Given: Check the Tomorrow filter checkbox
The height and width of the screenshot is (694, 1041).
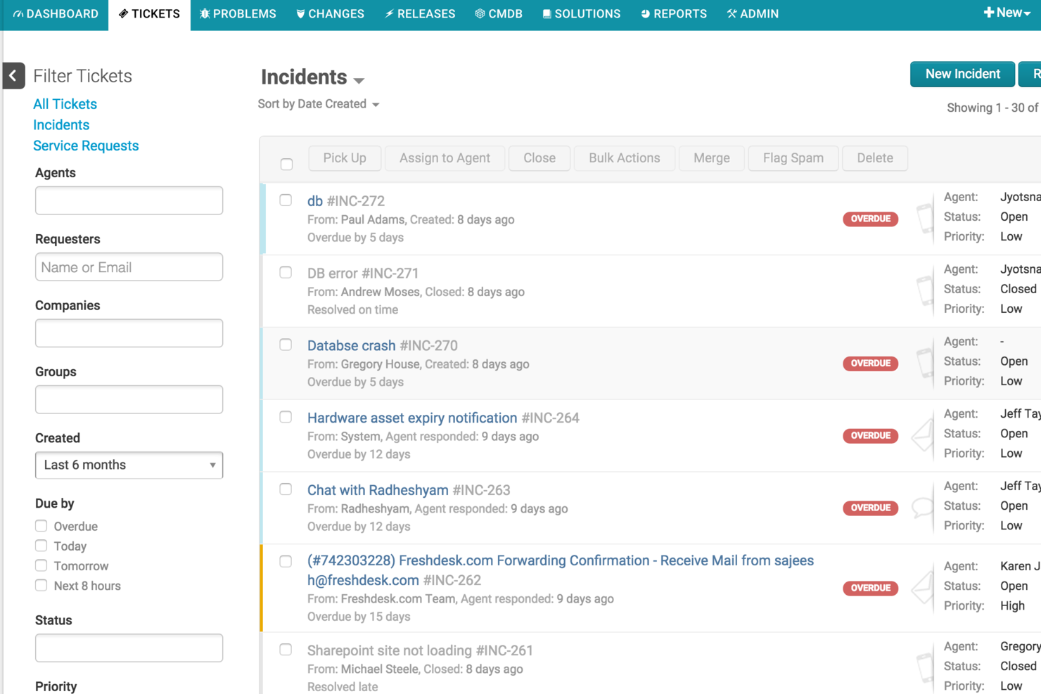Looking at the screenshot, I should pyautogui.click(x=41, y=565).
